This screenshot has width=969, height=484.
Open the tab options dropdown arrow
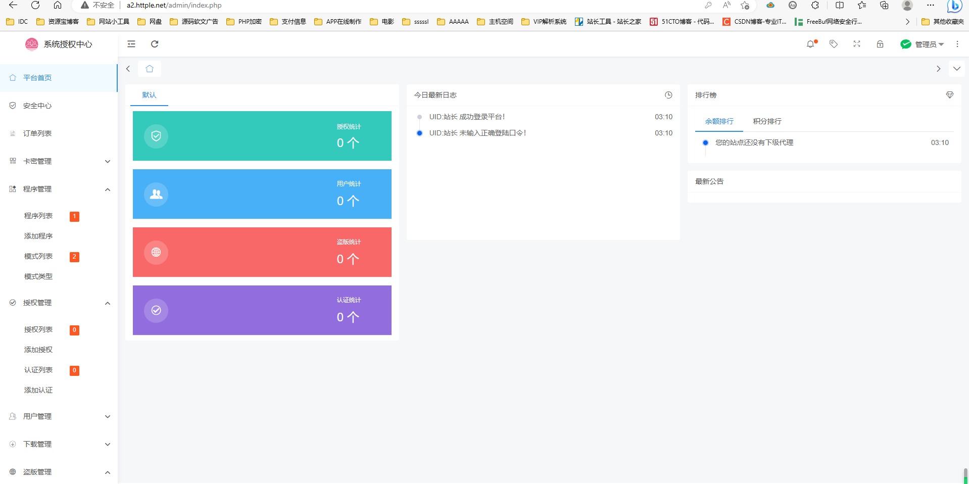[x=957, y=69]
